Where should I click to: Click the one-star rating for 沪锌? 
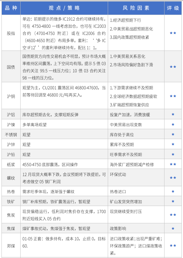[x=173, y=144]
